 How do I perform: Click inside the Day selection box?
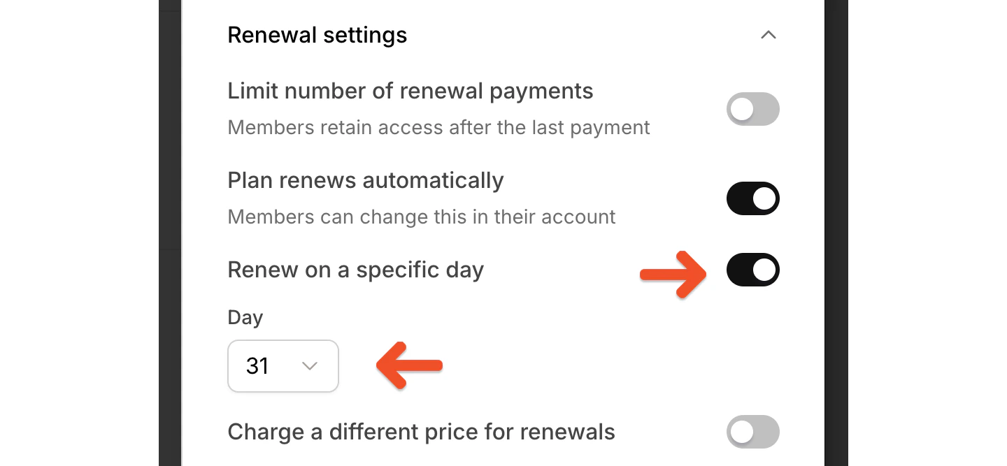(x=283, y=366)
